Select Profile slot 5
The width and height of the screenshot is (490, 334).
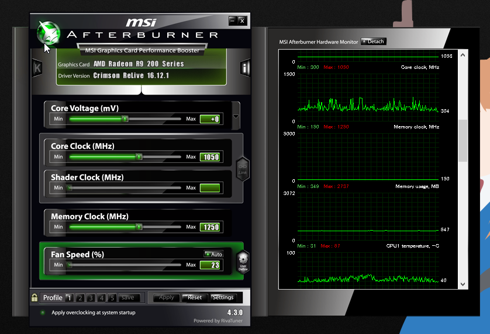pyautogui.click(x=112, y=298)
